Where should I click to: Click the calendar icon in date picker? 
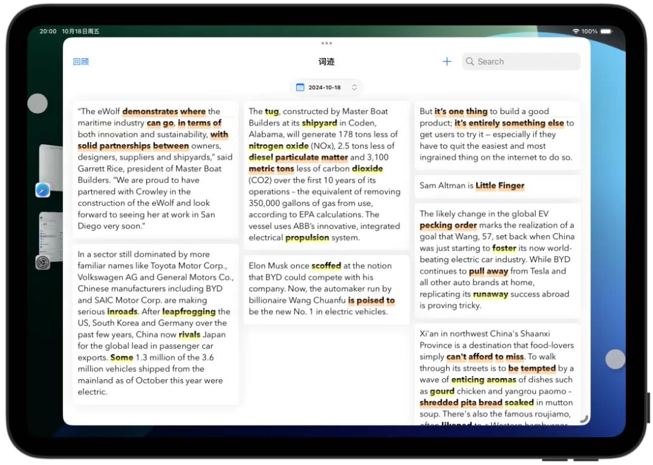click(x=300, y=88)
